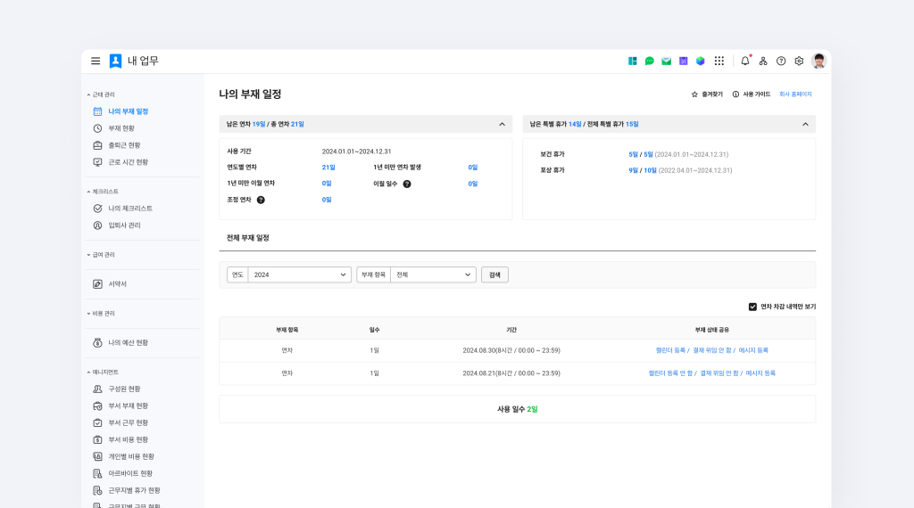The image size is (914, 508).
Task: Click the money bag icon of 나의 예산 현황
Action: 97,343
